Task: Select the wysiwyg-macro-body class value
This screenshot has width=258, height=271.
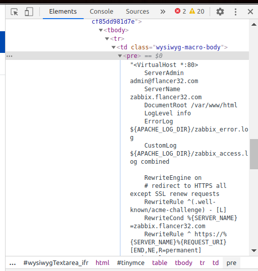Action: (x=188, y=47)
